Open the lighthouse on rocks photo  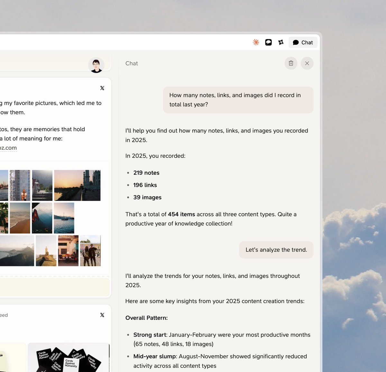(x=46, y=251)
